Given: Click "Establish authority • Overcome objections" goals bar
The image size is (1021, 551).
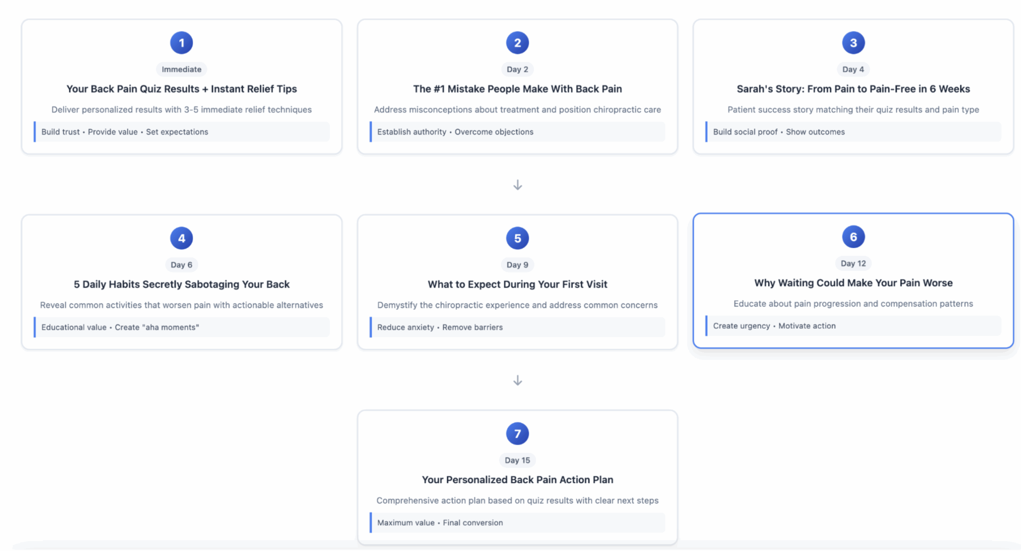Looking at the screenshot, I should pyautogui.click(x=517, y=132).
